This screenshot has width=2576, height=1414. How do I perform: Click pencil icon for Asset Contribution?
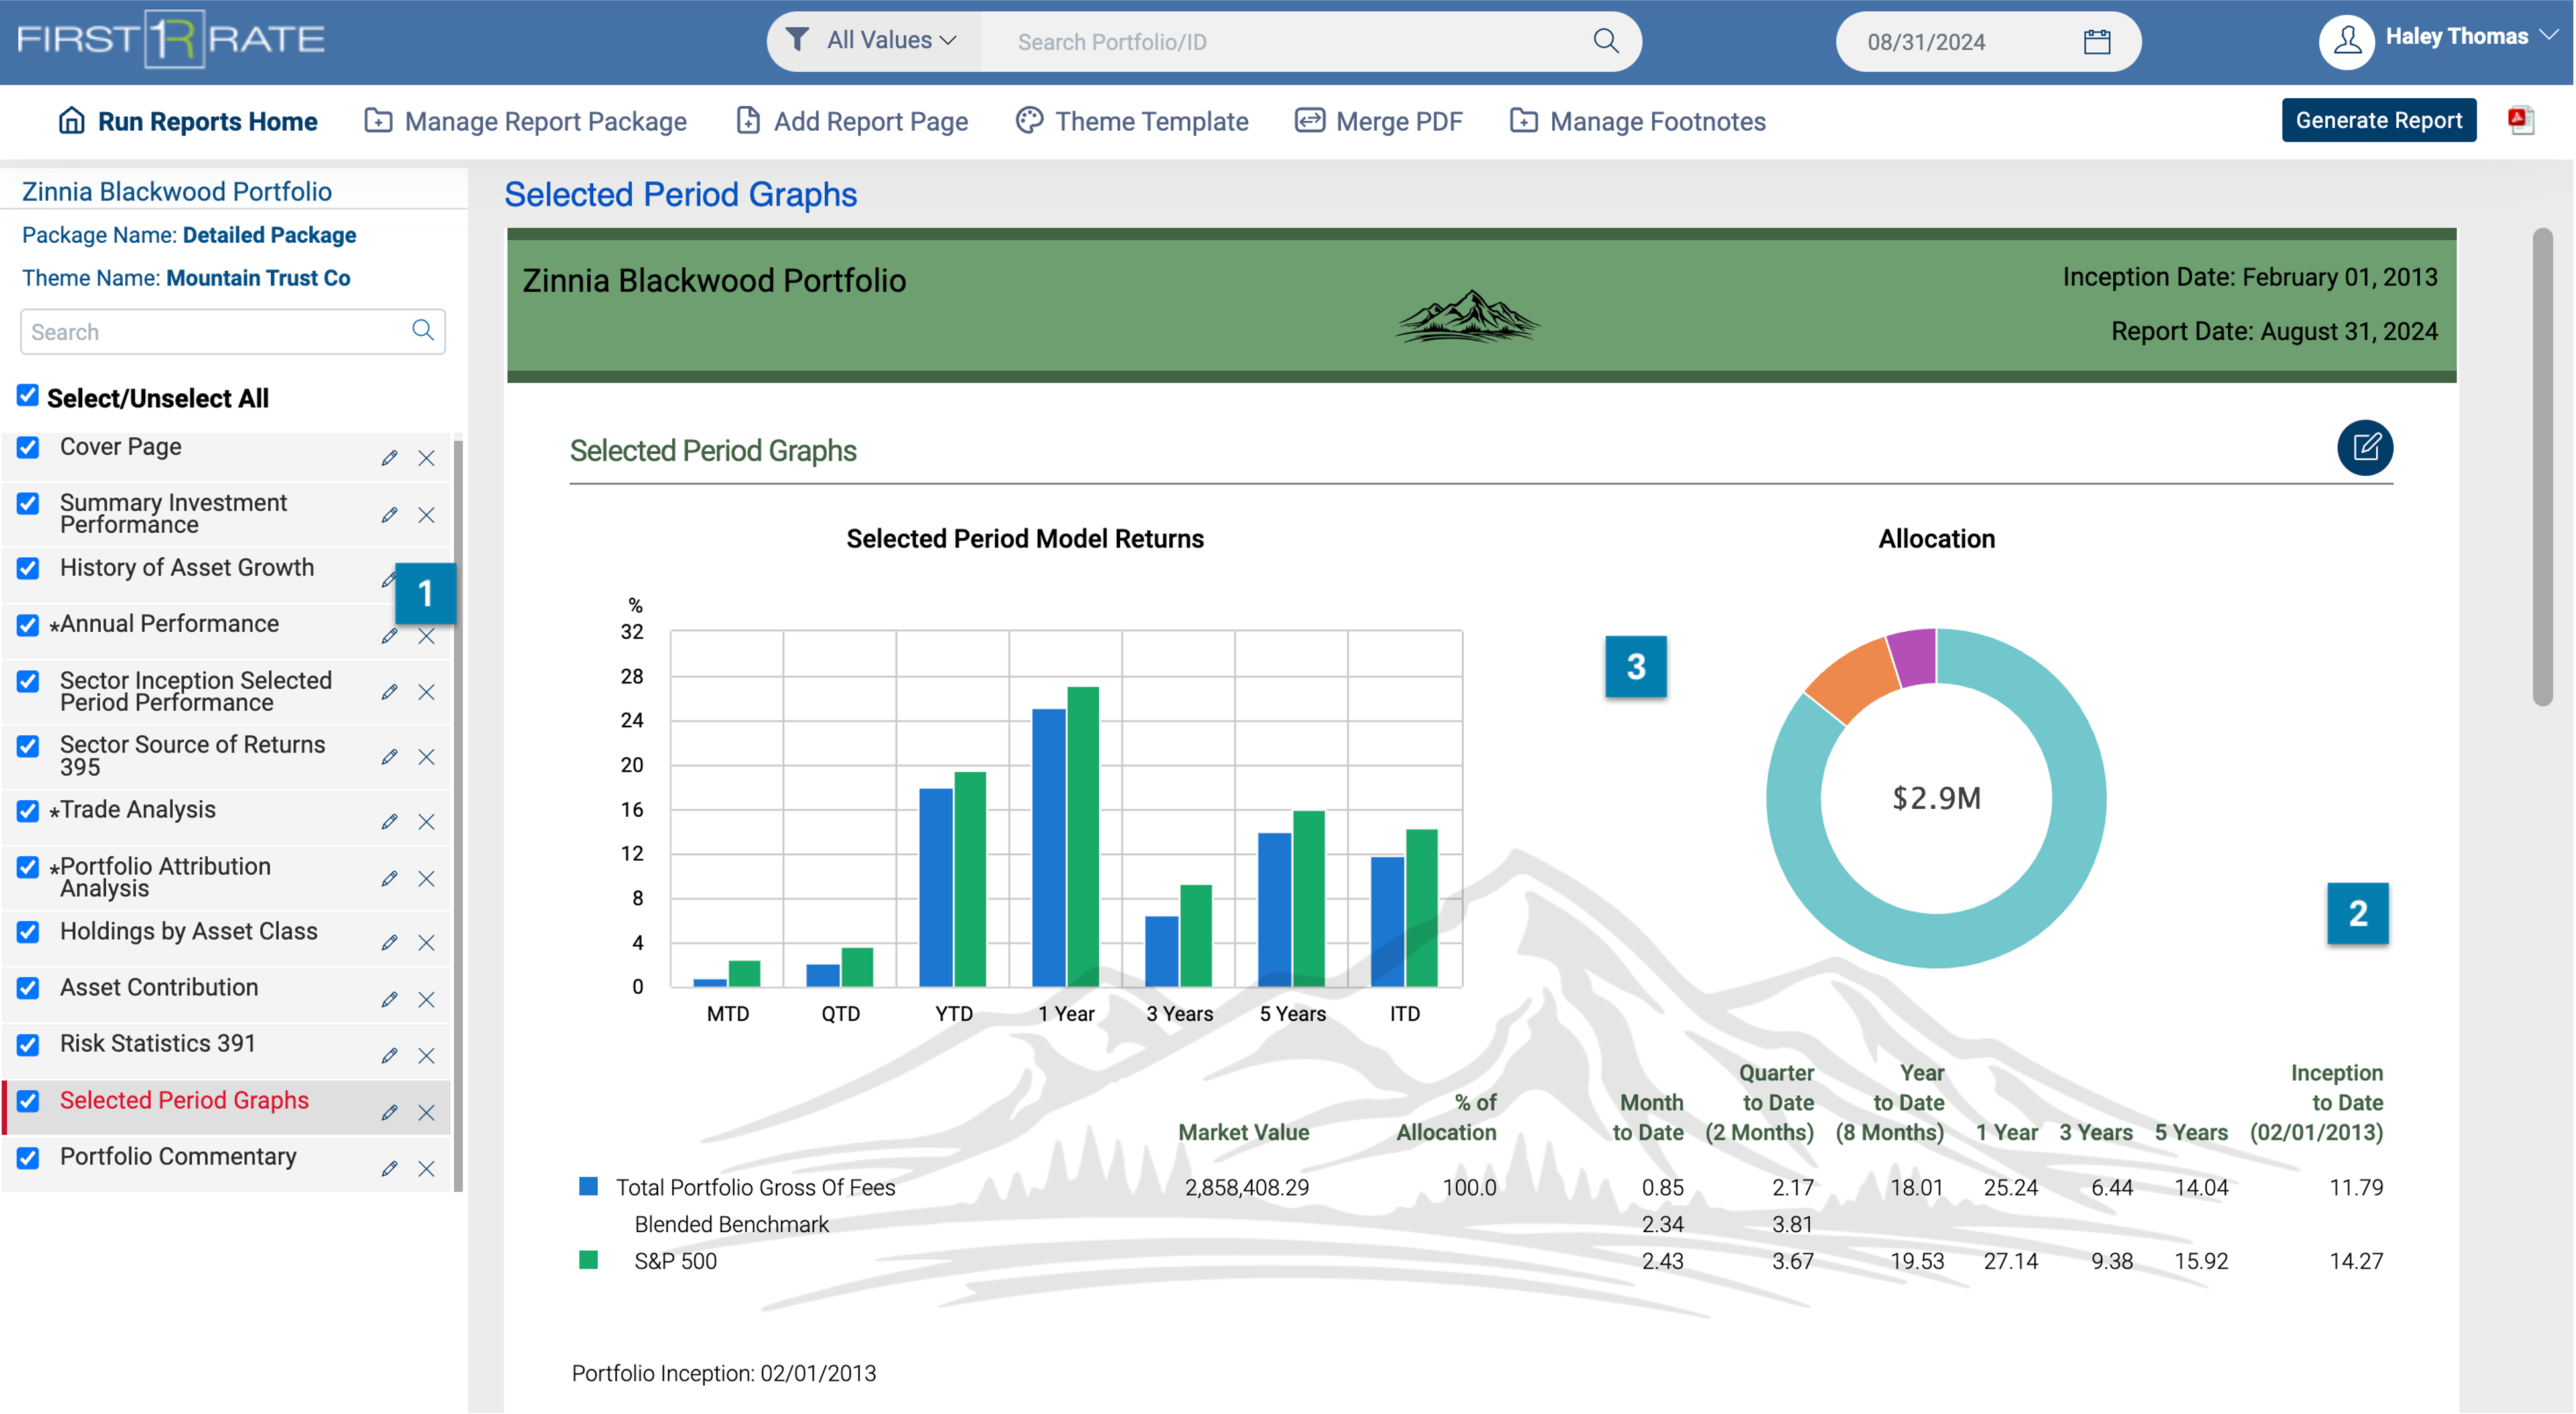[389, 1000]
